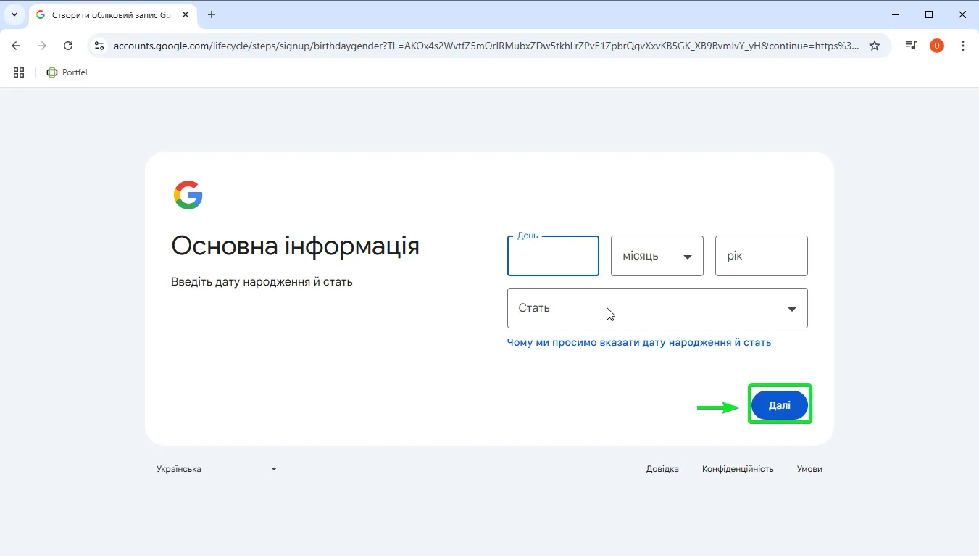The width and height of the screenshot is (979, 556).
Task: Open Chrome's three-dot menu
Action: point(963,46)
